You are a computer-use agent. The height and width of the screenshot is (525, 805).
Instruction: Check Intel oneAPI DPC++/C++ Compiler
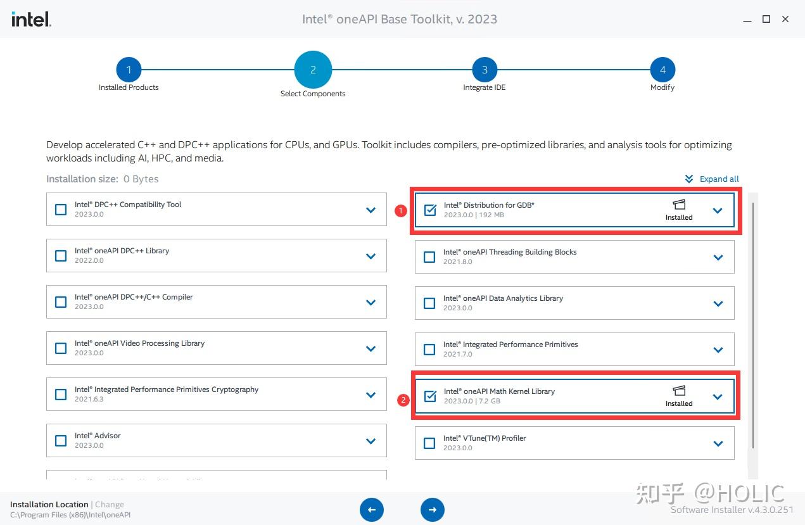61,302
